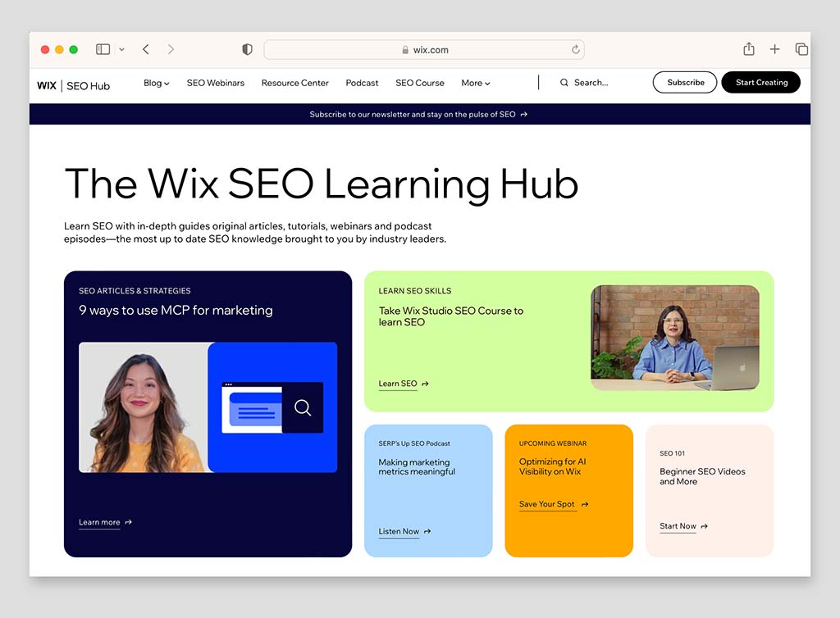Reload the page with the refresh icon
Screen dimensions: 840x618
tap(576, 49)
